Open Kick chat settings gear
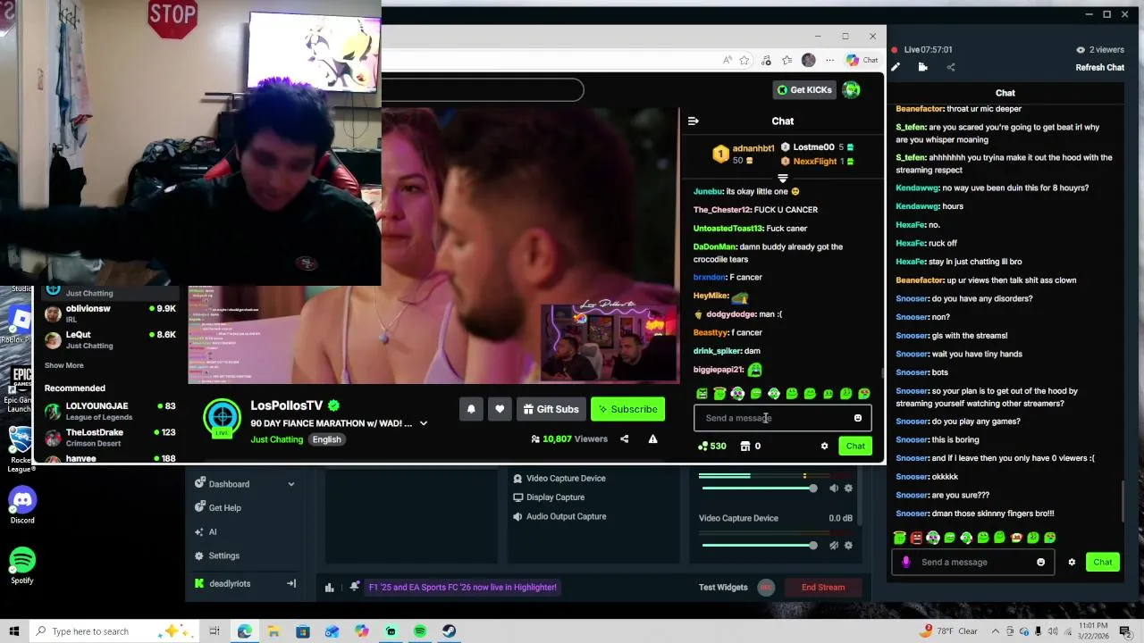This screenshot has height=643, width=1144. (824, 446)
